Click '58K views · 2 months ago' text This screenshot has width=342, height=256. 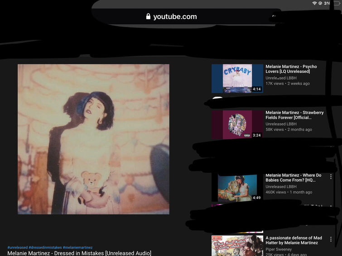click(x=289, y=129)
